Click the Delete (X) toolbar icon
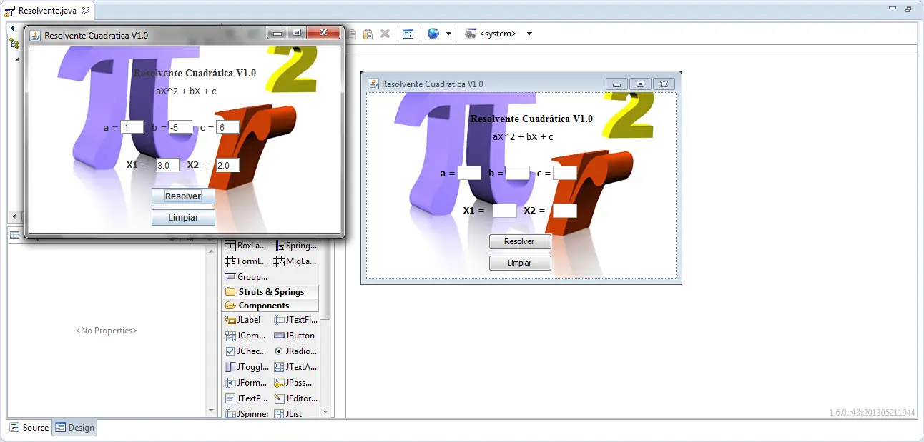Screen dimensions: 924x442 click(385, 34)
